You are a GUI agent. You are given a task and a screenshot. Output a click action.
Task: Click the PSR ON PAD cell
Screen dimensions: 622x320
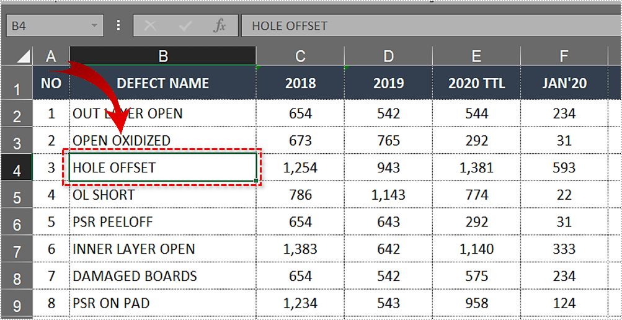click(162, 303)
